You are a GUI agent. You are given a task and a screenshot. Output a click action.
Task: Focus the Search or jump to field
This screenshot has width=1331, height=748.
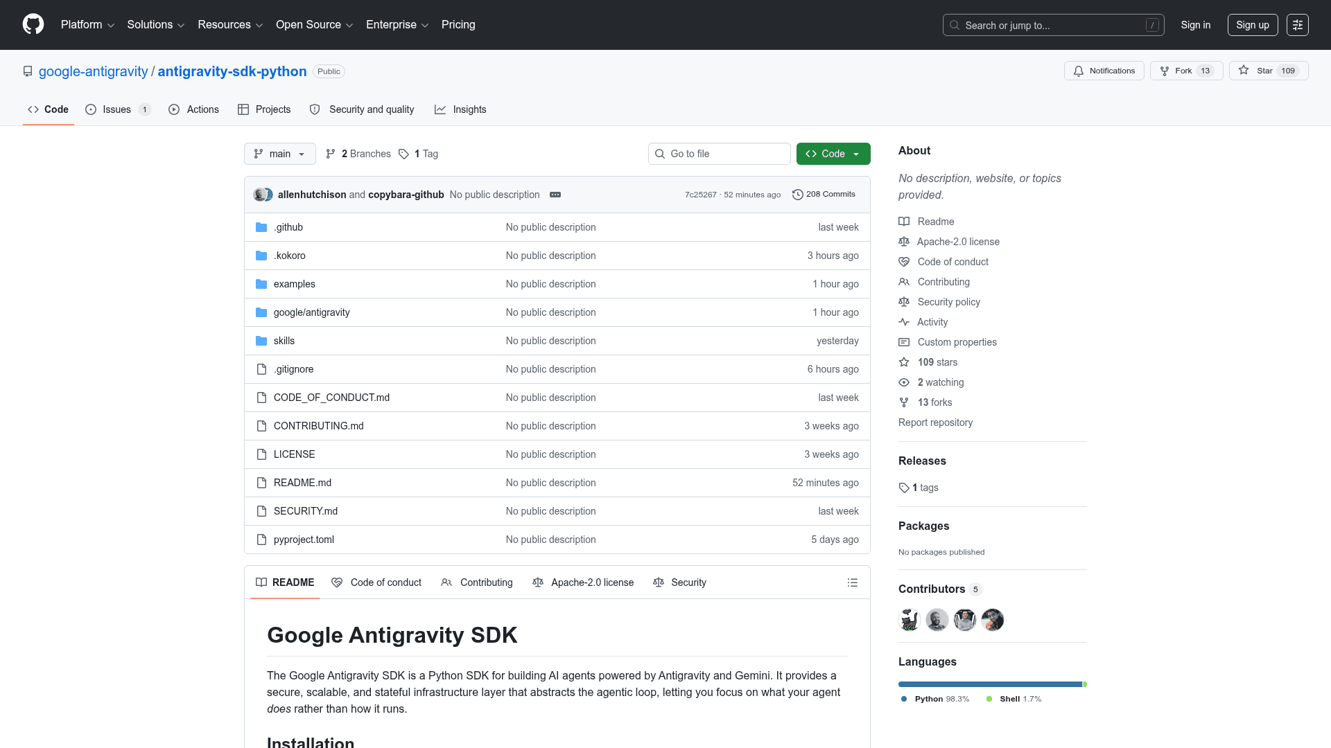click(x=1053, y=25)
